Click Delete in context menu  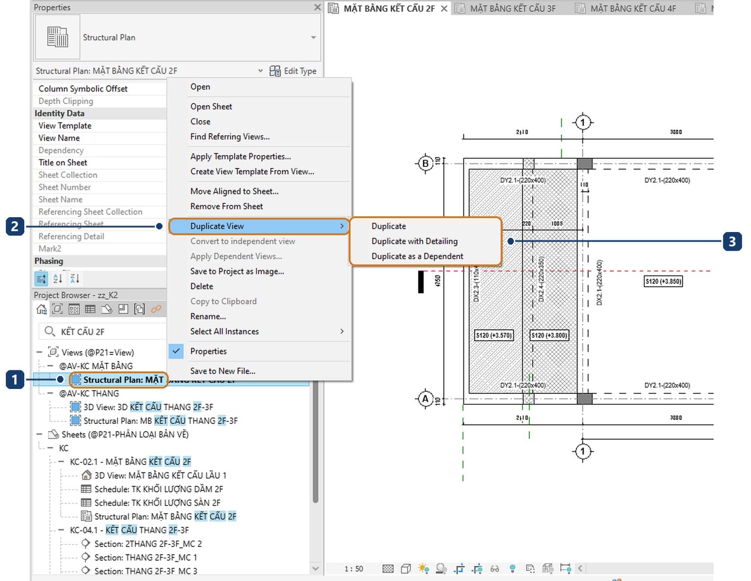click(202, 286)
